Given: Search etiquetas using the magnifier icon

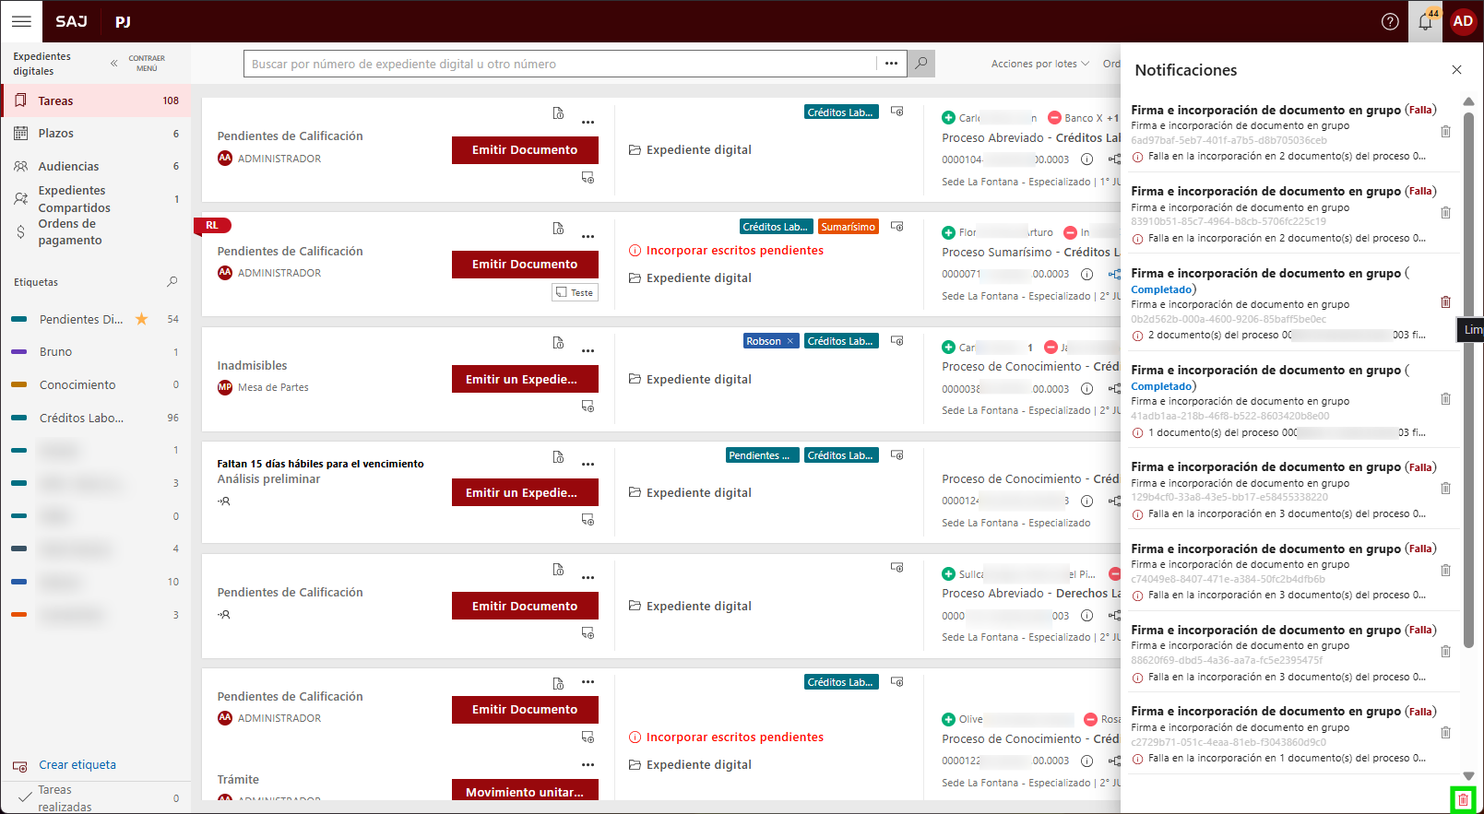Looking at the screenshot, I should click(x=172, y=282).
